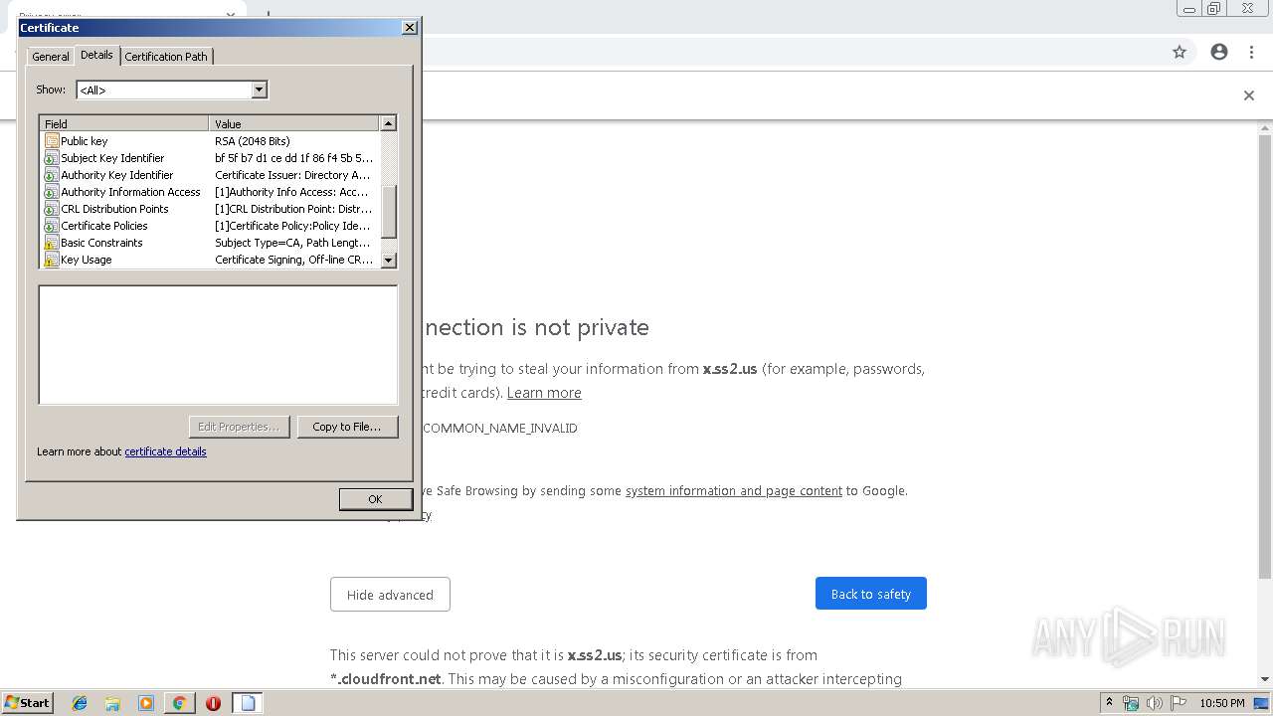The image size is (1273, 716).
Task: Click the Back to safety button
Action: coord(871,594)
